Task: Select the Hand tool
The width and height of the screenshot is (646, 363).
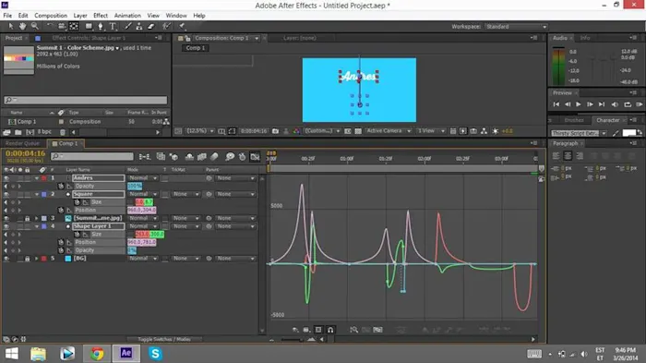Action: [23, 27]
